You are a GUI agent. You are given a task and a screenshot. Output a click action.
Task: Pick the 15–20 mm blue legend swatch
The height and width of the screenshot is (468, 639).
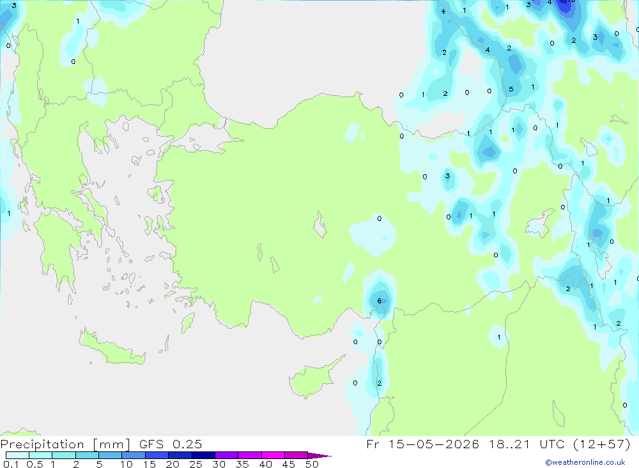[157, 455]
